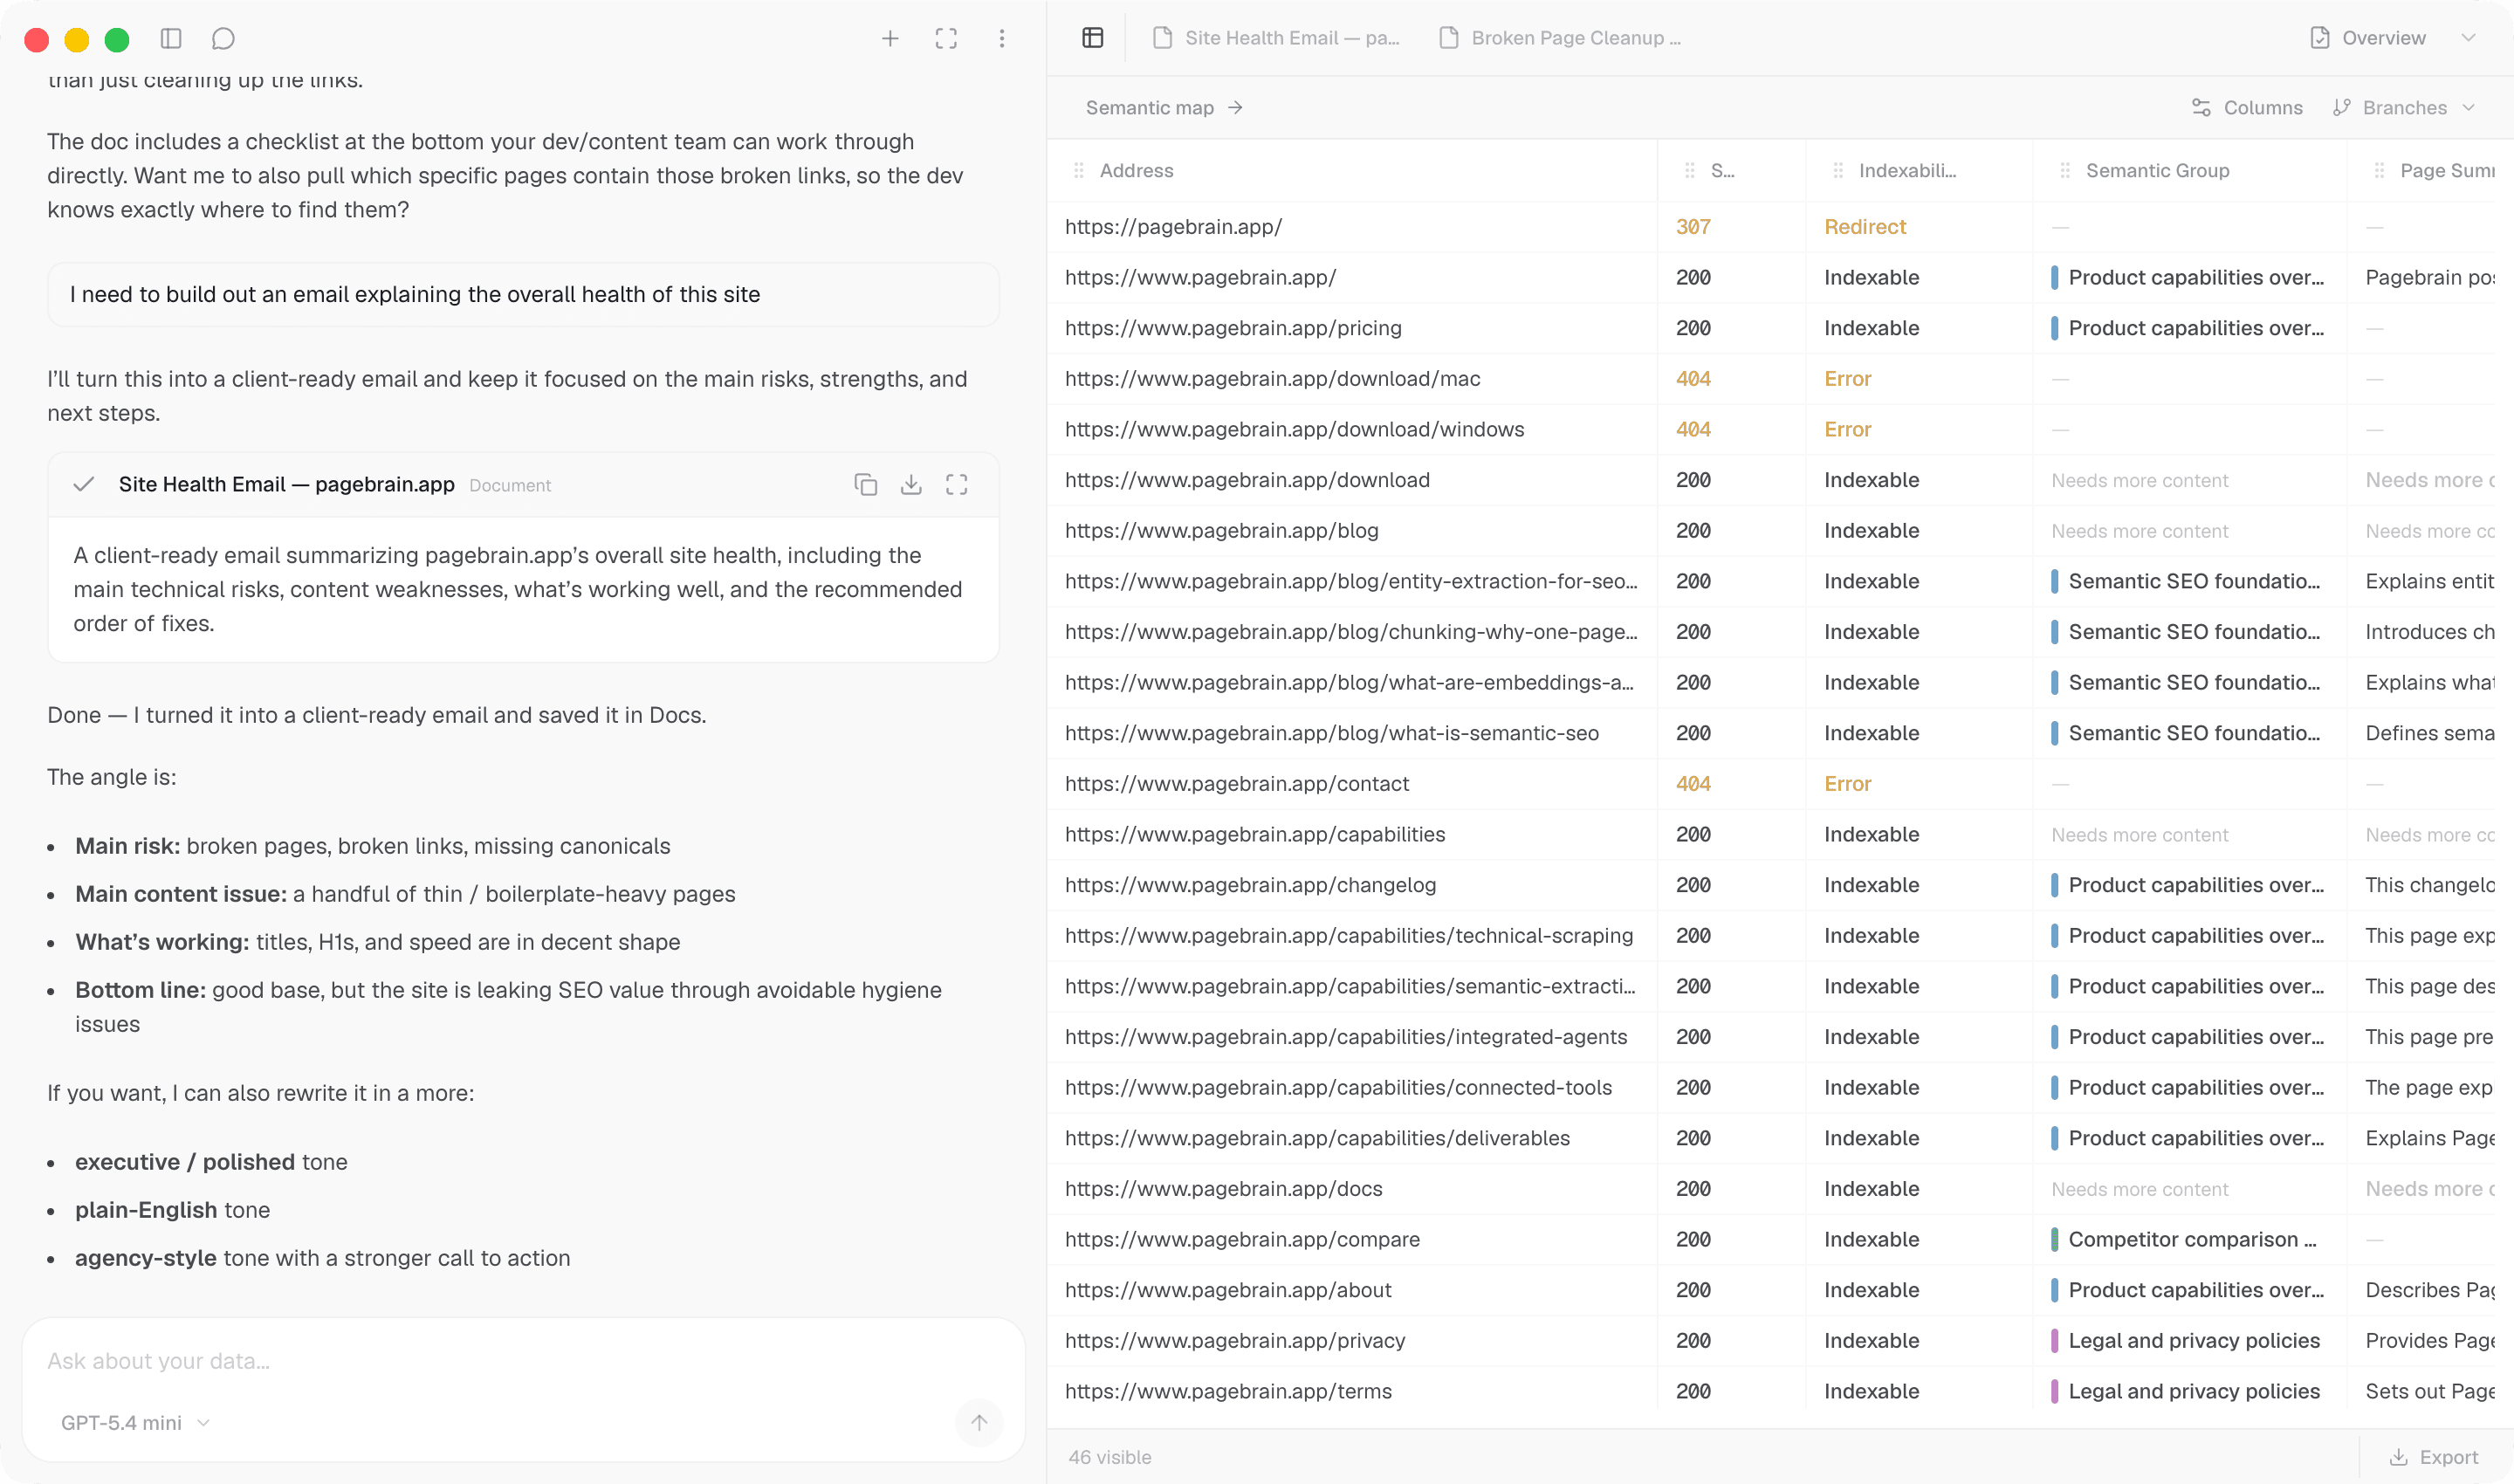The image size is (2514, 1484).
Task: Click the Overview document icon
Action: [x=2320, y=38]
